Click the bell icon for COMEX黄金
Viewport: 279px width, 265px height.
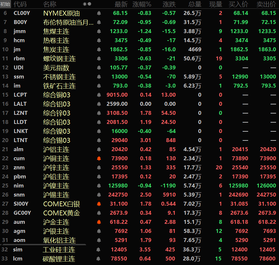(x=99, y=213)
